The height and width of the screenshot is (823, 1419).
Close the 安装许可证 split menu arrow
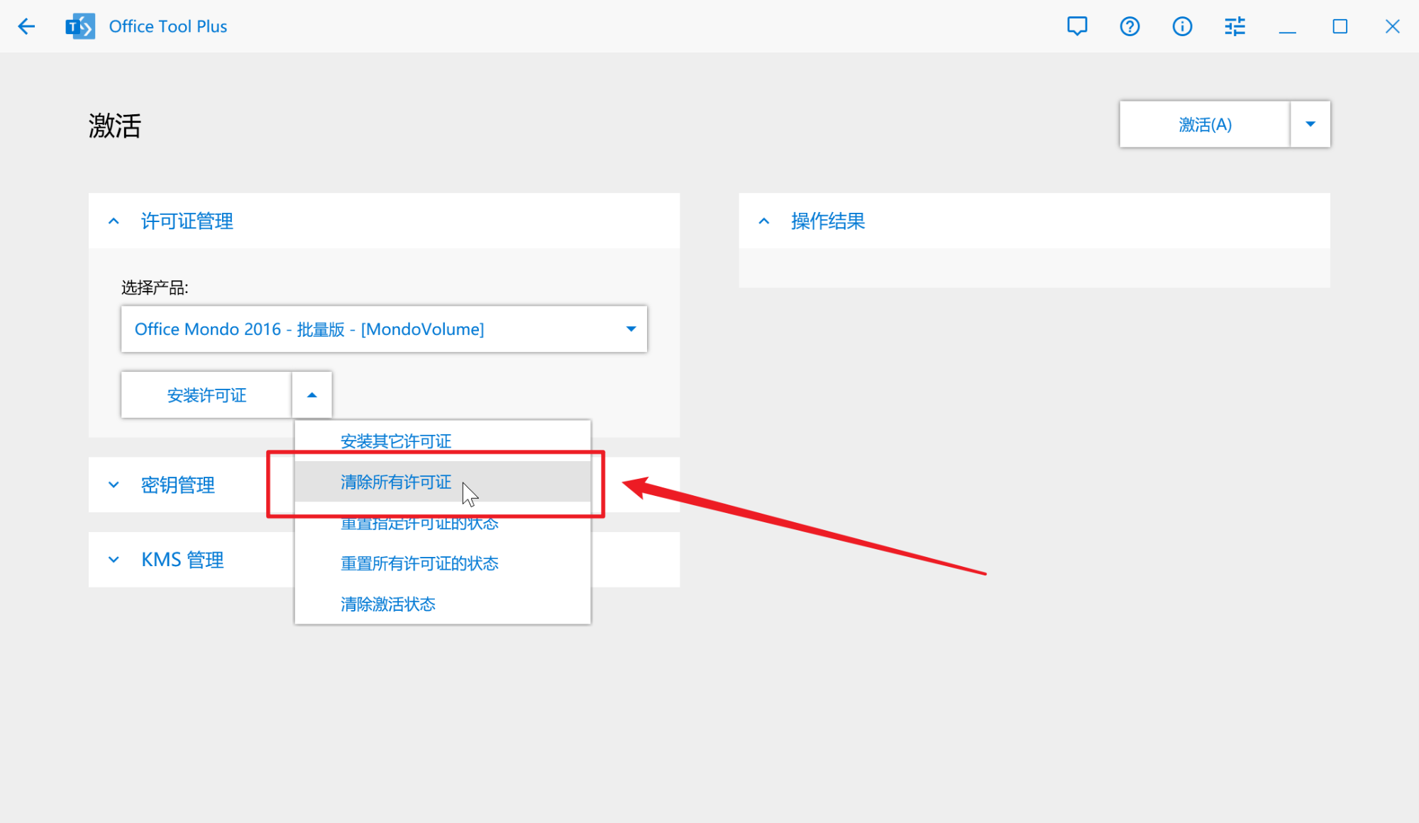311,395
